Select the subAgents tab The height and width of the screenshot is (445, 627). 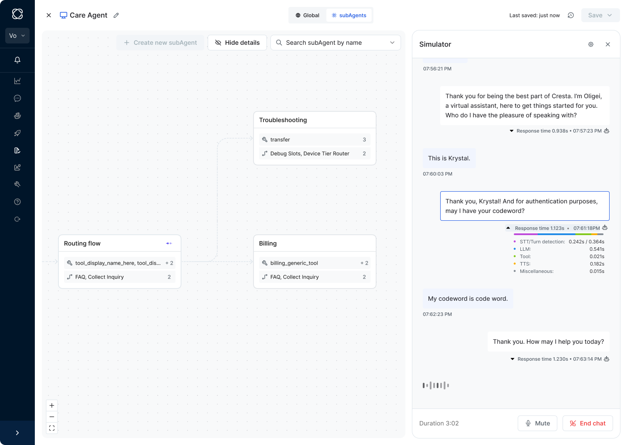click(x=349, y=15)
